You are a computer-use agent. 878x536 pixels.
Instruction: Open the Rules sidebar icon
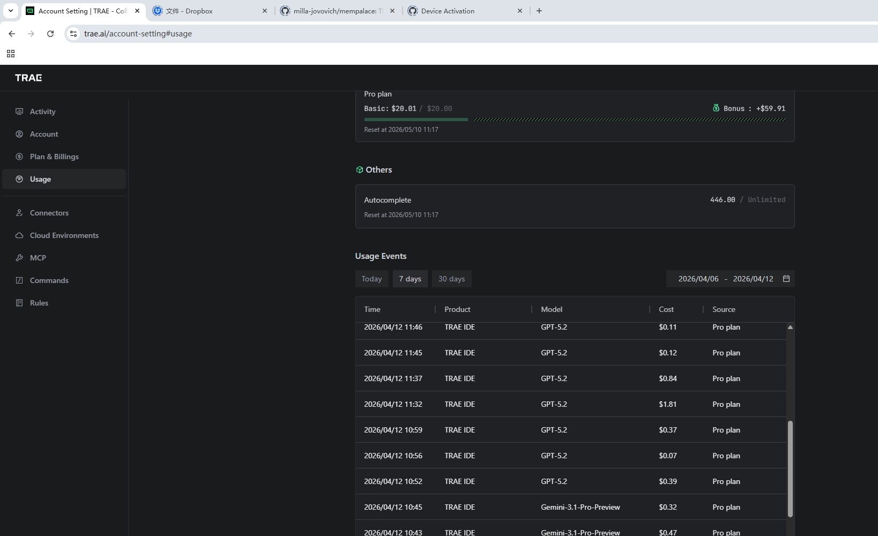click(x=19, y=303)
